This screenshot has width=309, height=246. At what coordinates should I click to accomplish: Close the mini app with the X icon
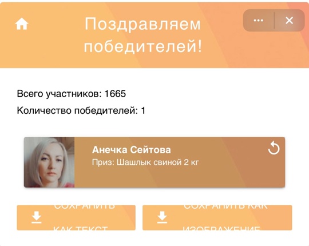[290, 20]
